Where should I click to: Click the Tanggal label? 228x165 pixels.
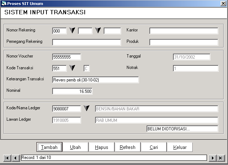[134, 56]
